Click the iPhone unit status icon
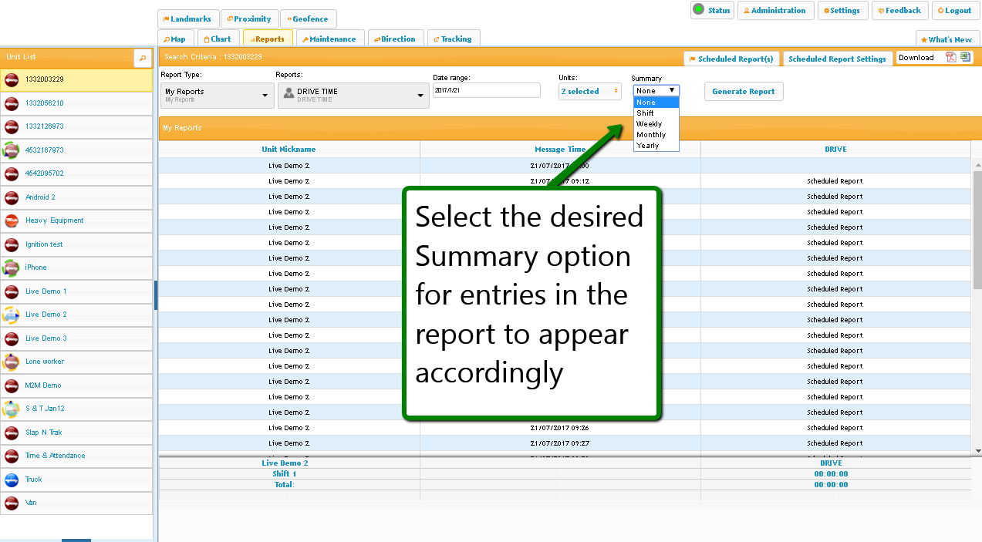The width and height of the screenshot is (982, 542). 12,268
